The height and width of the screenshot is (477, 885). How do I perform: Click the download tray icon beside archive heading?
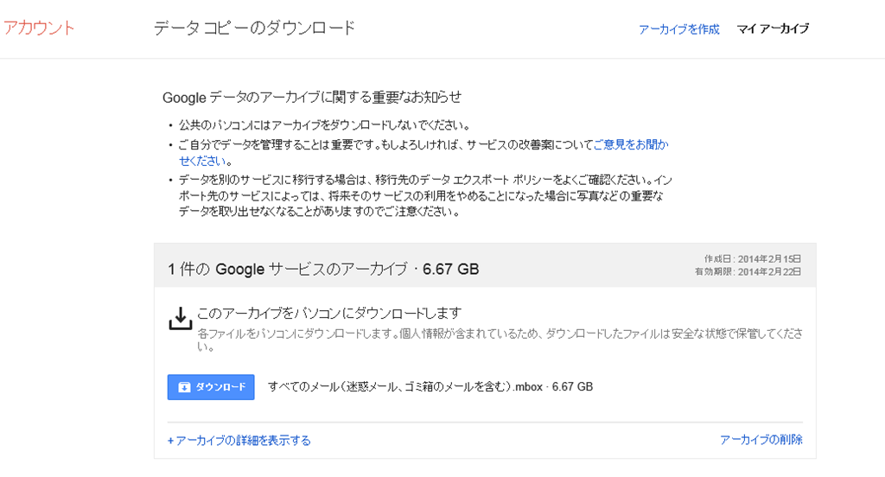point(180,318)
